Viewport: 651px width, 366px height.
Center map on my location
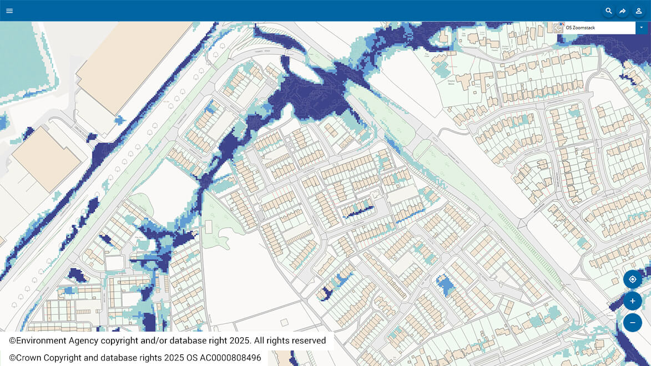click(x=632, y=279)
